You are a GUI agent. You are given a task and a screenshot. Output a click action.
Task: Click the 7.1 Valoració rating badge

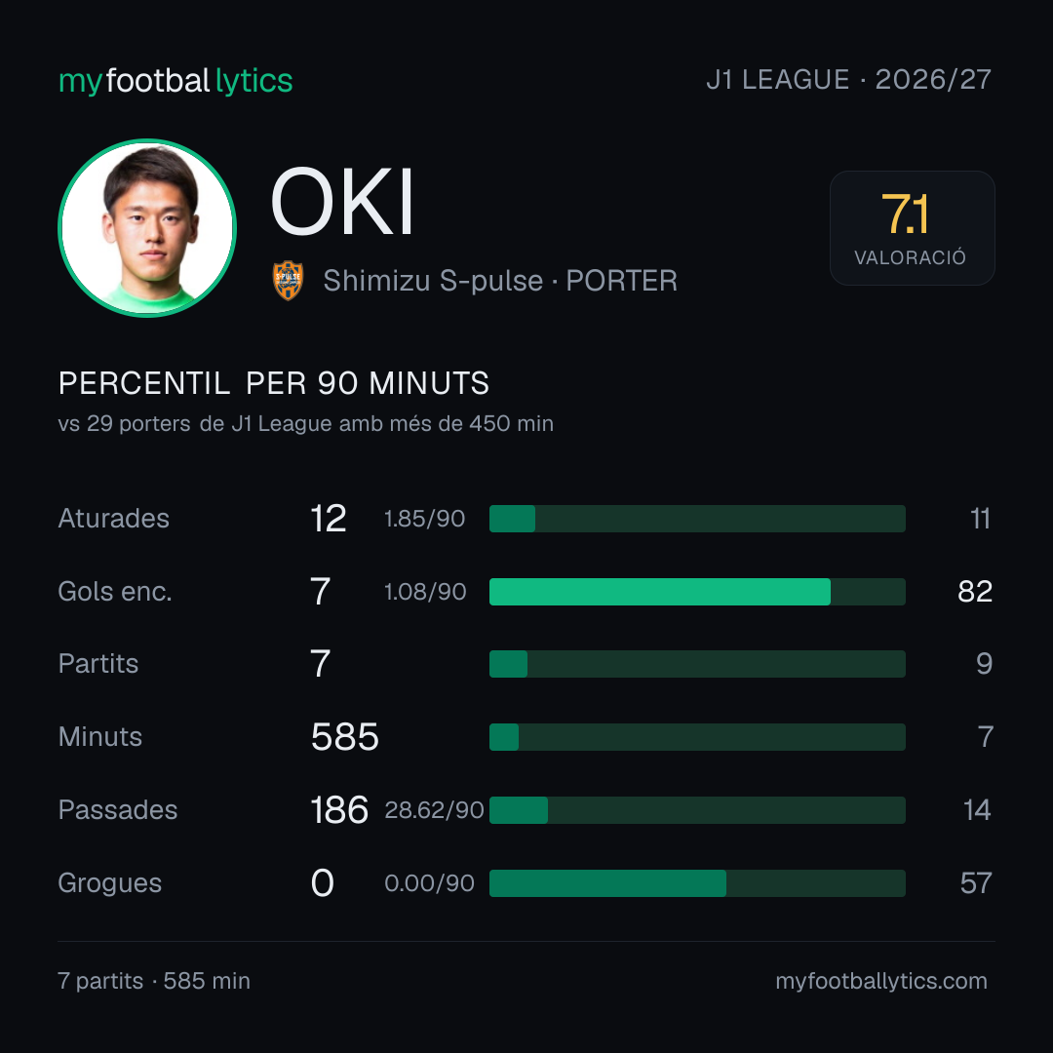click(x=912, y=227)
